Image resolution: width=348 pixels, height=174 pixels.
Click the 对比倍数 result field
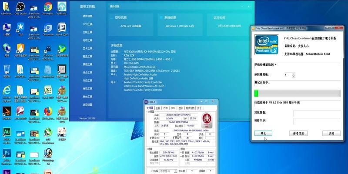tap(317, 114)
